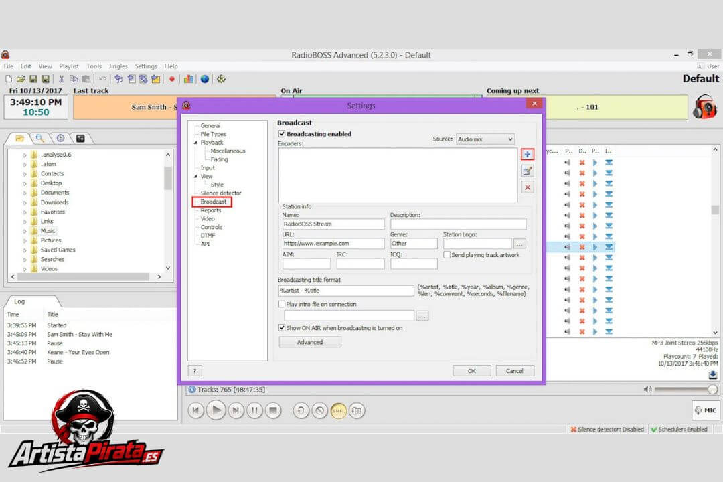The width and height of the screenshot is (723, 482).
Task: Expand the Downloads folder node
Action: coord(25,202)
